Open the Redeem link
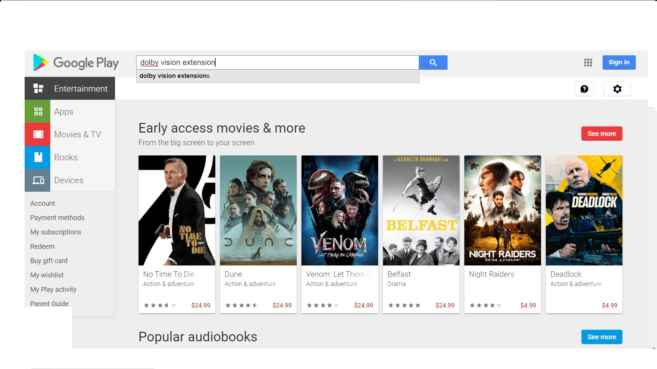 click(x=42, y=246)
